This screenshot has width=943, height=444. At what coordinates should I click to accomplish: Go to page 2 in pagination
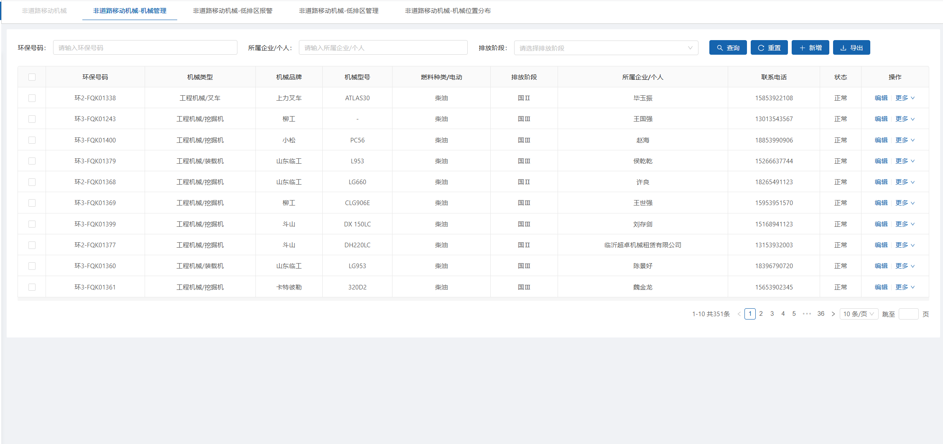[761, 314]
